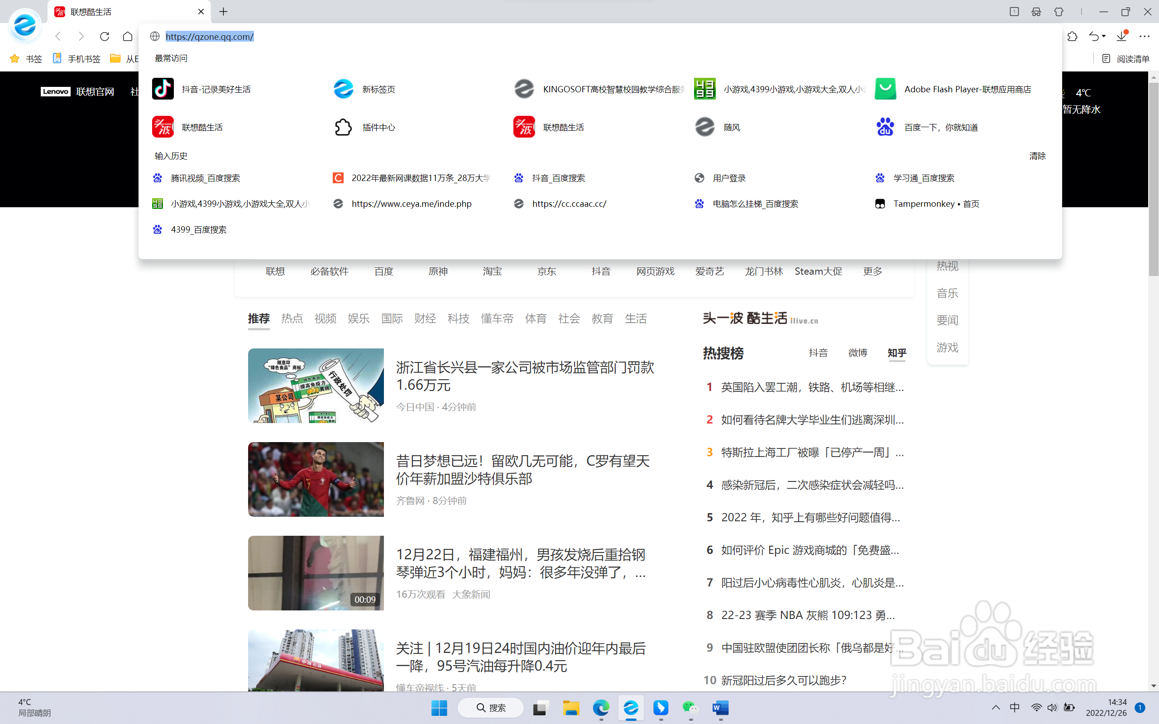Click 清除 to clear input history
Screen dimensions: 1159x724
pos(1037,156)
